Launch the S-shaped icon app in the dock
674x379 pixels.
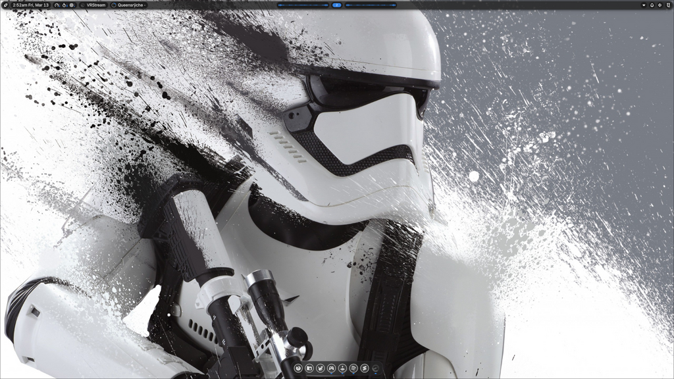tap(365, 368)
